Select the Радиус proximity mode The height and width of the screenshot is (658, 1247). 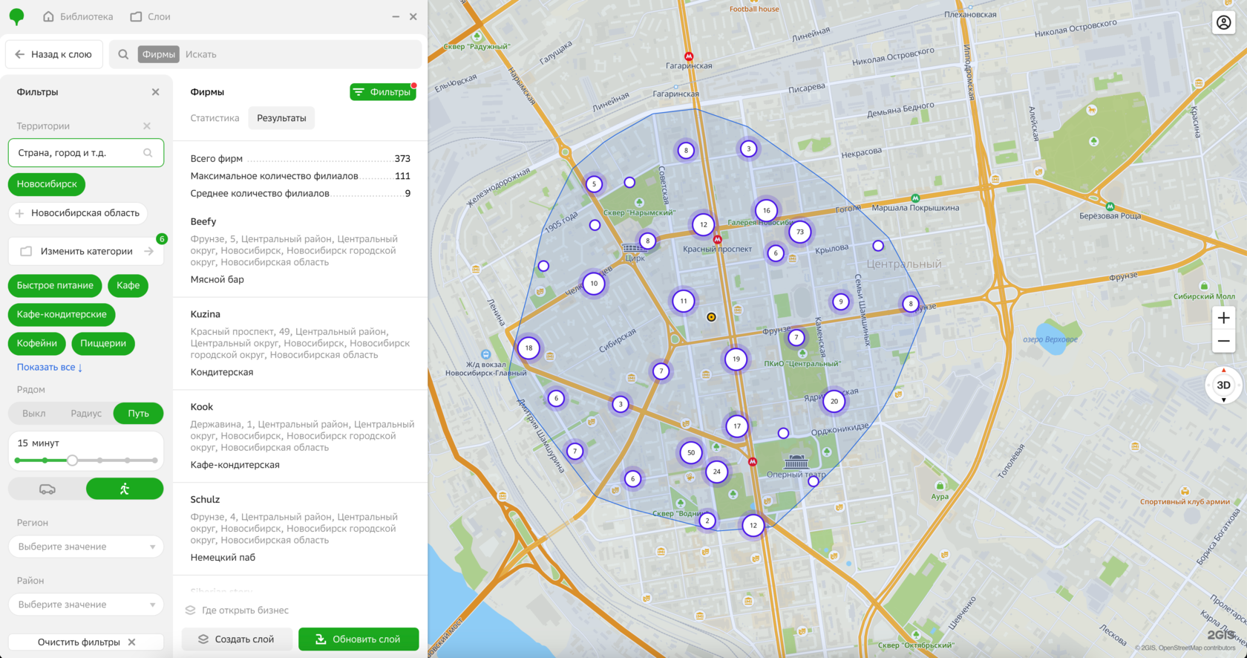tap(86, 414)
